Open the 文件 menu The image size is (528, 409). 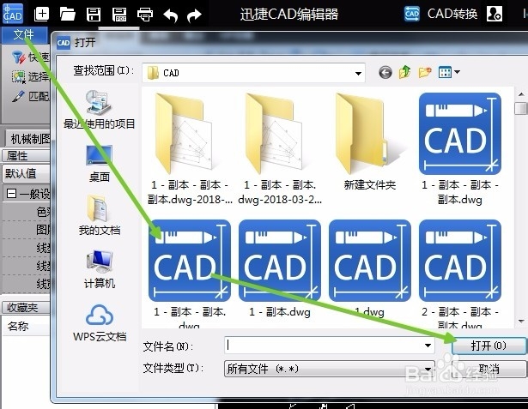point(24,34)
